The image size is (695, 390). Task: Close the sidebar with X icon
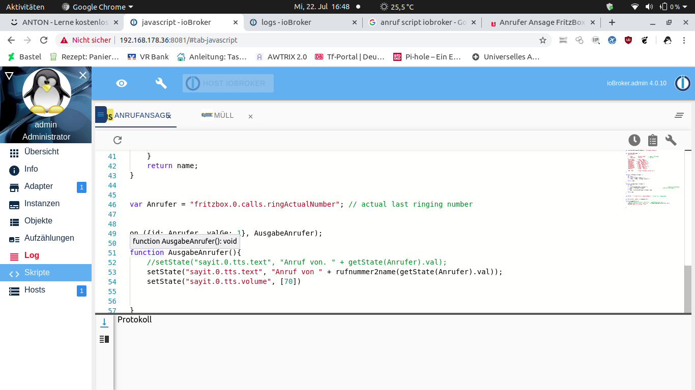[x=83, y=75]
